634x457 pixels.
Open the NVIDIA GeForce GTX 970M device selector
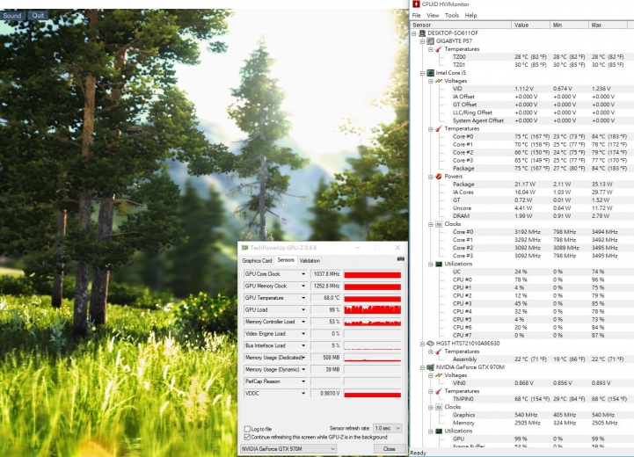288,448
